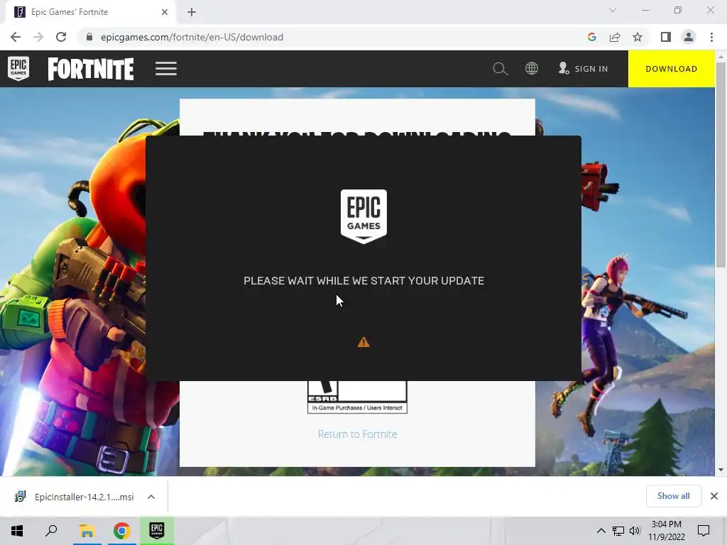727x545 pixels.
Task: Show hidden system tray icons
Action: coord(601,531)
